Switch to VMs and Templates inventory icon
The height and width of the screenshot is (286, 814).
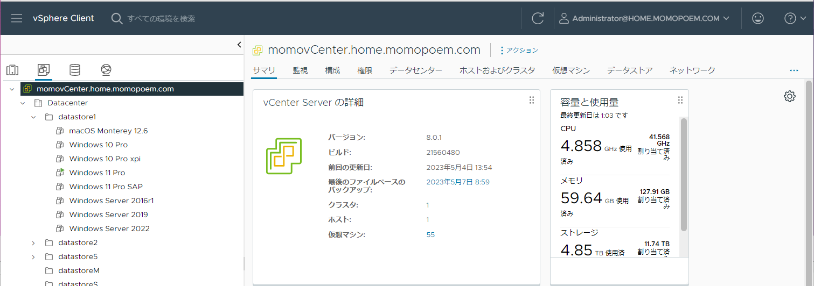pyautogui.click(x=44, y=70)
